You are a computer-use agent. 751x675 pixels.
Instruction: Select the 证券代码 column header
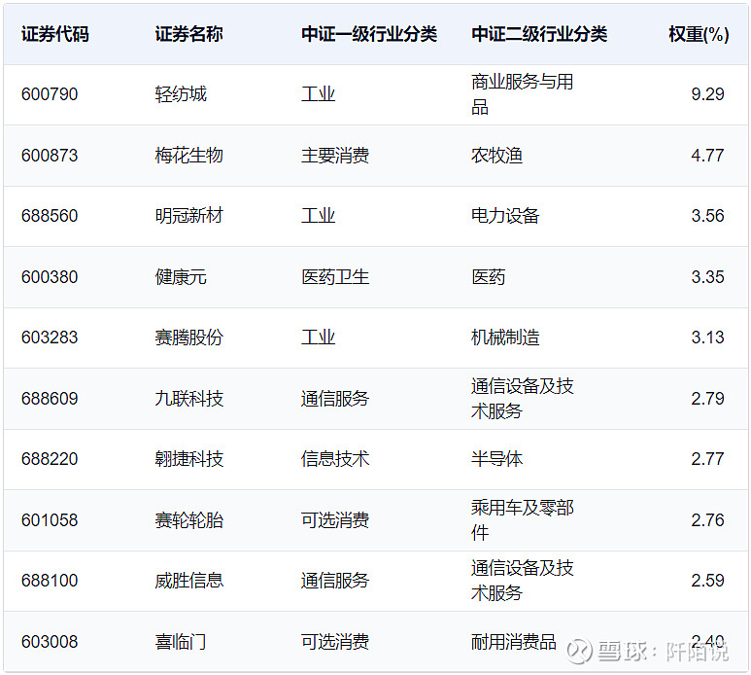[55, 34]
